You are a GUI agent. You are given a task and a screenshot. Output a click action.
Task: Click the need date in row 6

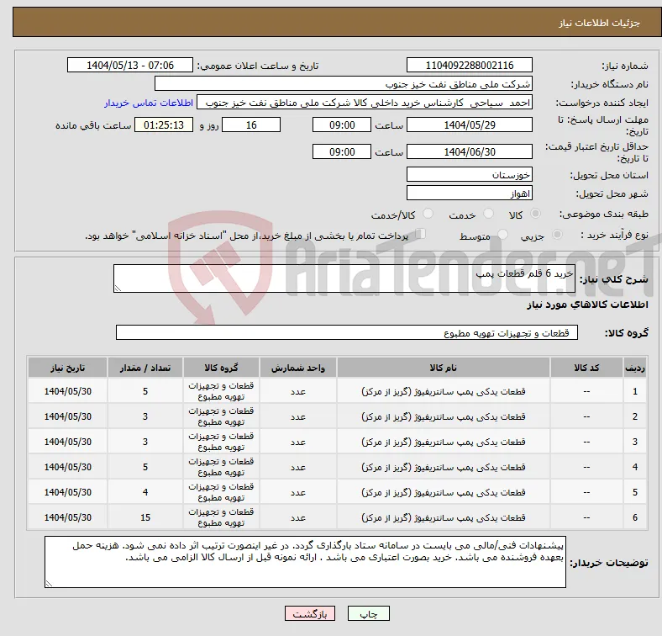[67, 517]
